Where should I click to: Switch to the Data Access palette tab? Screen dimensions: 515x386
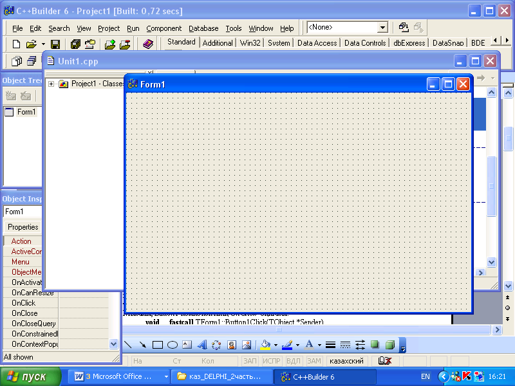click(x=317, y=43)
